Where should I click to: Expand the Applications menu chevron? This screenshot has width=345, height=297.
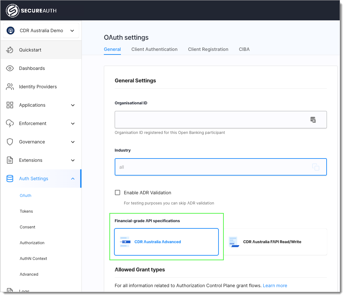pyautogui.click(x=73, y=105)
